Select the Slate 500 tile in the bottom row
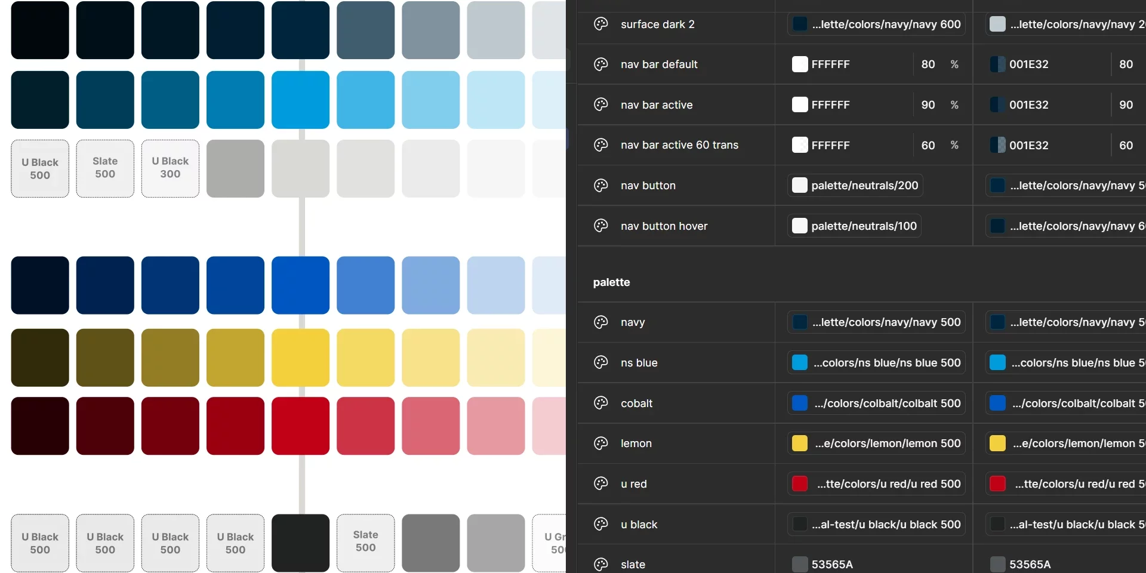Screen dimensions: 1146x573 pyautogui.click(x=365, y=543)
